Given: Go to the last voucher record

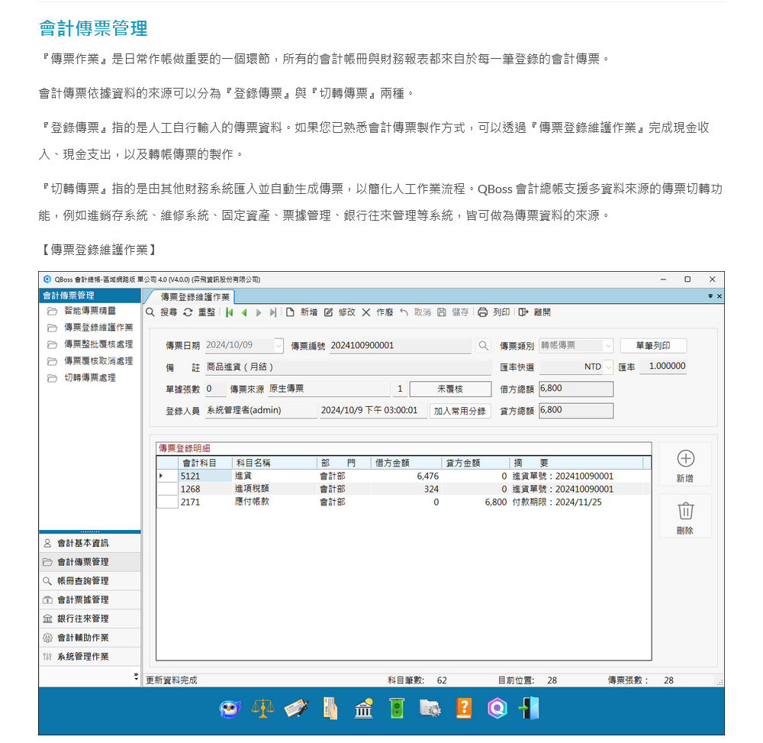Looking at the screenshot, I should pyautogui.click(x=273, y=312).
